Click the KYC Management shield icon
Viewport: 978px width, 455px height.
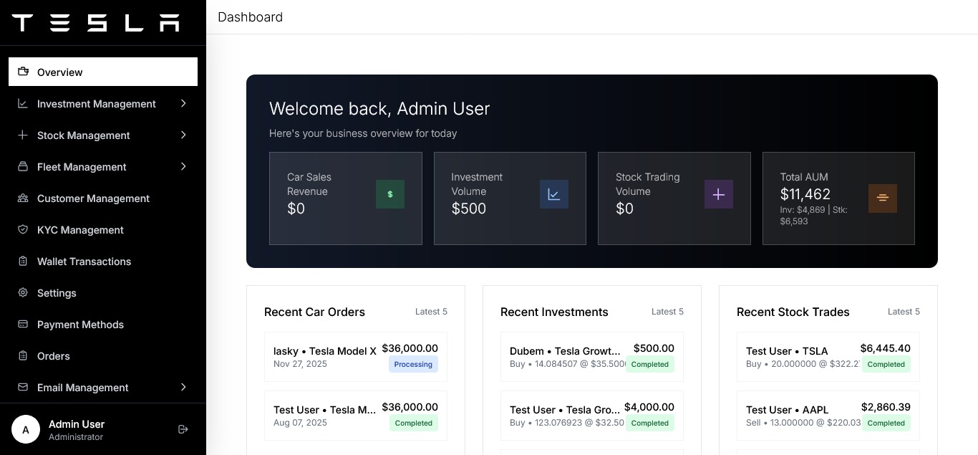23,229
